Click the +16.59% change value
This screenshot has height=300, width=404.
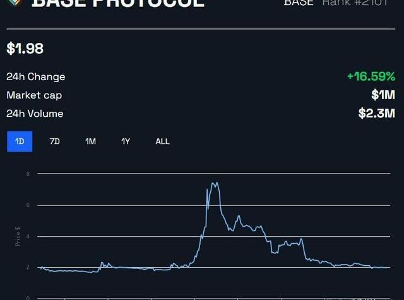click(x=371, y=76)
